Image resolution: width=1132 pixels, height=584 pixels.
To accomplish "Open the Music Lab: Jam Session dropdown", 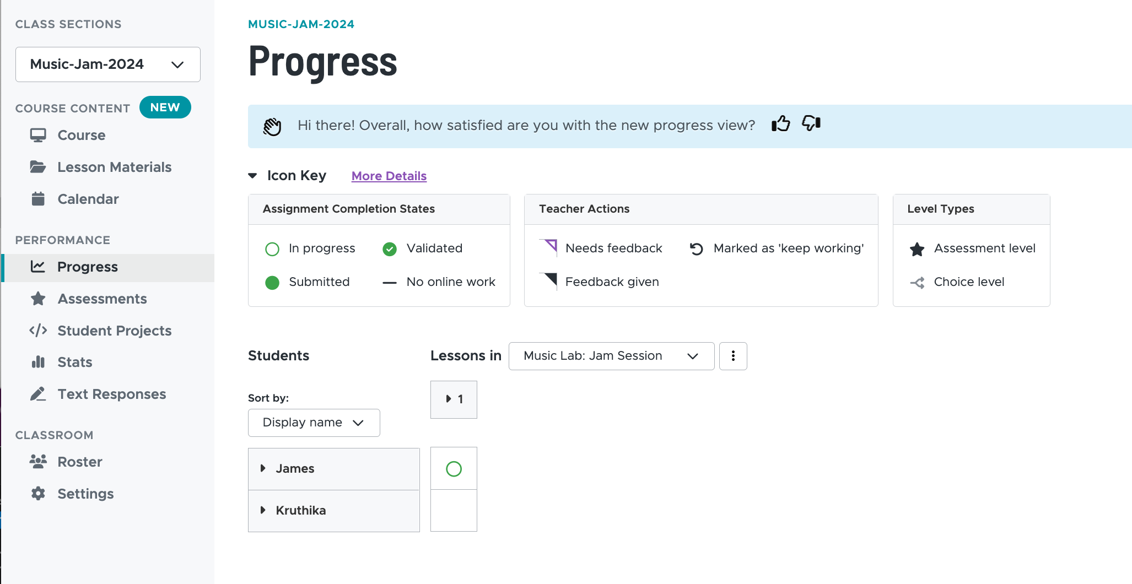I will 611,356.
